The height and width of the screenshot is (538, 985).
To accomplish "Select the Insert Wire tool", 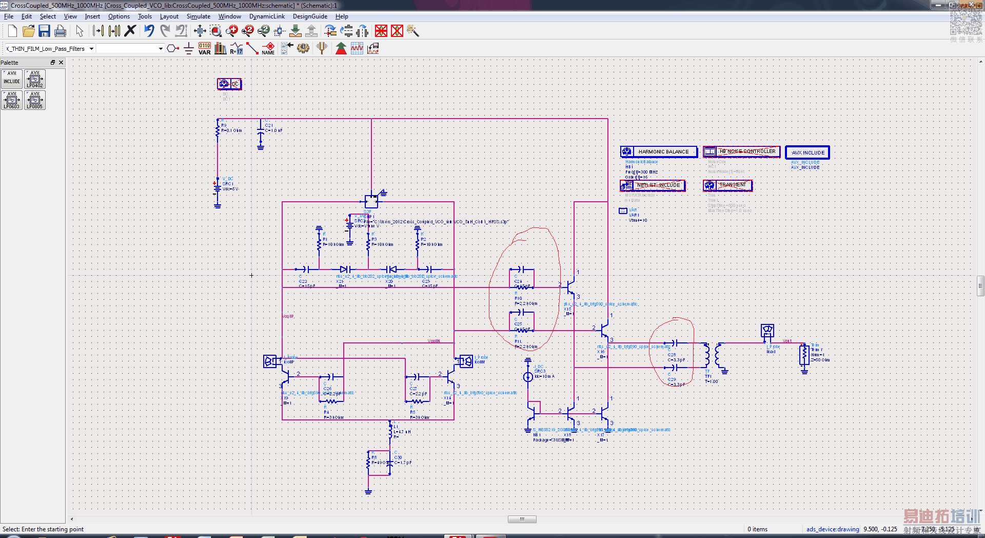I will click(x=252, y=49).
